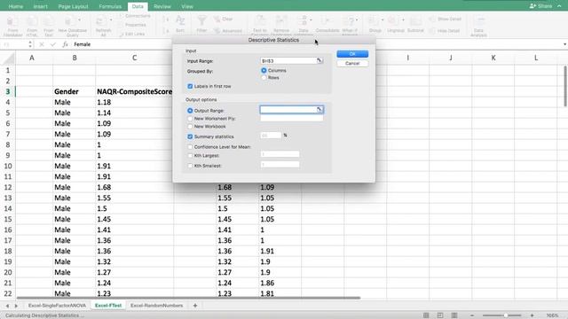Click the Remove Duplicates icon
This screenshot has height=319, width=568.
[x=281, y=21]
